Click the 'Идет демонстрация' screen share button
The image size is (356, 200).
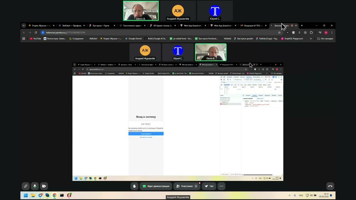click(156, 186)
